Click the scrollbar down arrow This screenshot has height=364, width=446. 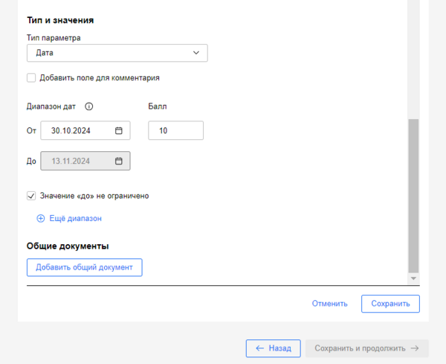[414, 278]
